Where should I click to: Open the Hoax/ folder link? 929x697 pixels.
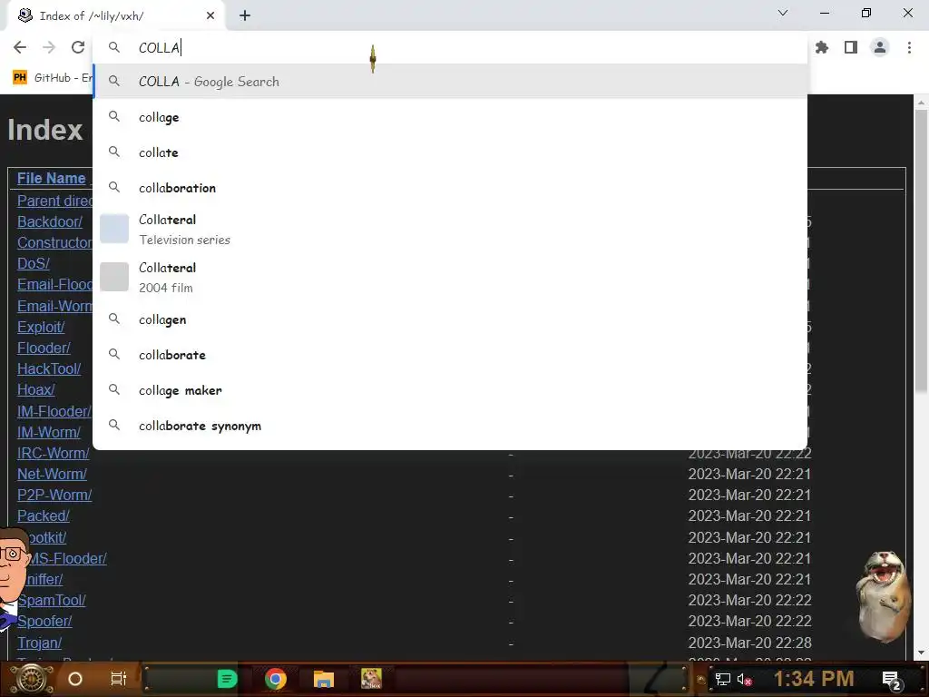tap(36, 389)
